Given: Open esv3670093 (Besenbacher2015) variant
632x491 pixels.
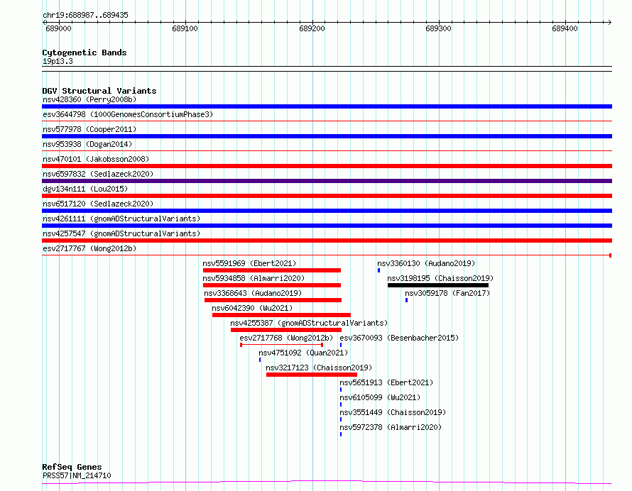Looking at the screenshot, I should point(399,338).
